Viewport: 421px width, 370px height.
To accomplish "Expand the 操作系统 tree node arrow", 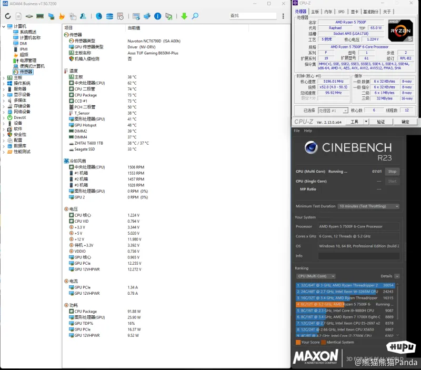I will (x=4, y=83).
